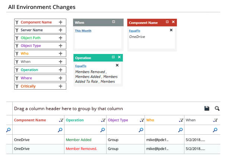
Task: Collapse the Component Name card using square icon
Action: point(167,22)
